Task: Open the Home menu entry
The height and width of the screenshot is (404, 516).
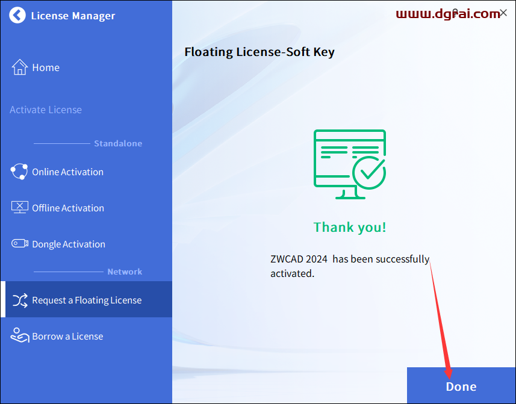Action: (46, 67)
